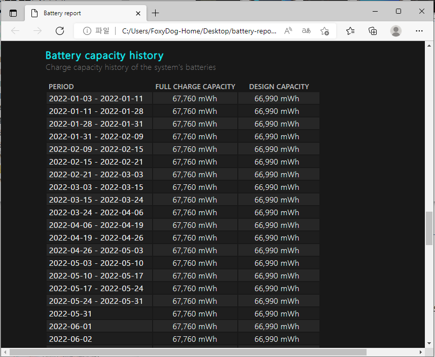Open Collections panel
Viewport: 435px width, 357px height.
373,31
